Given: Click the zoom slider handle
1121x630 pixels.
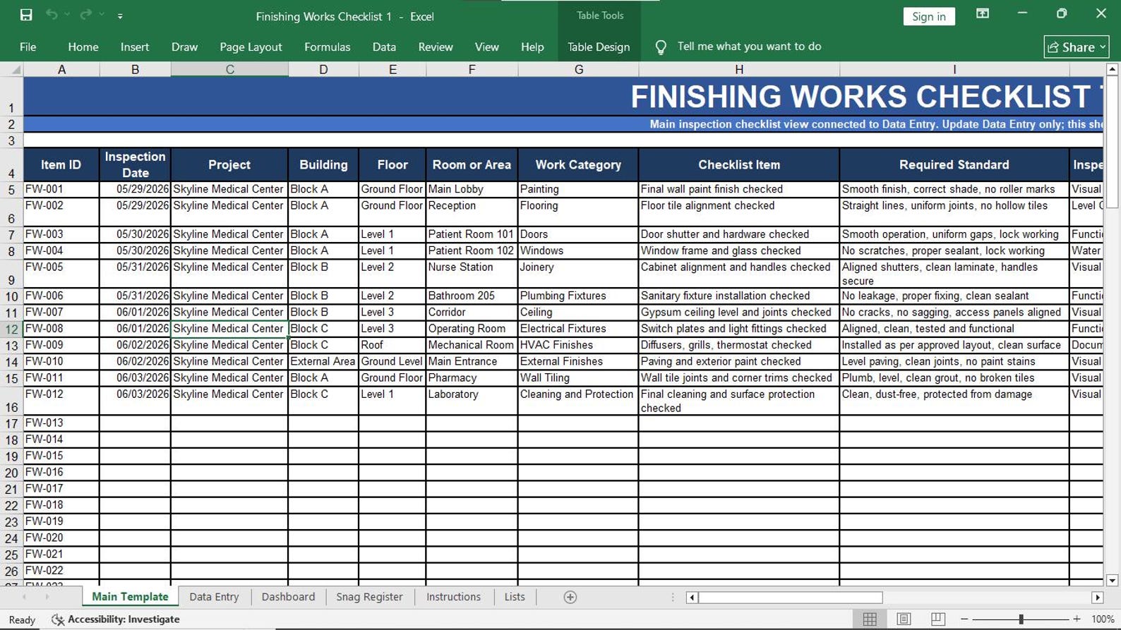Looking at the screenshot, I should pyautogui.click(x=1021, y=619).
